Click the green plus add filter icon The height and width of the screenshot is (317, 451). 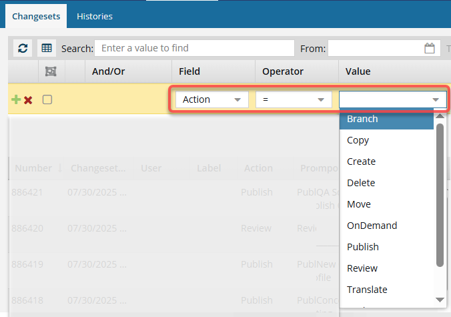pyautogui.click(x=16, y=99)
